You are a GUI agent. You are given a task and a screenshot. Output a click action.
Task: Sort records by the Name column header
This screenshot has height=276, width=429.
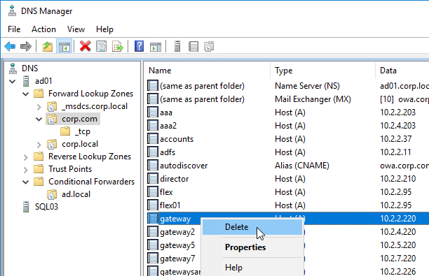[x=207, y=71]
